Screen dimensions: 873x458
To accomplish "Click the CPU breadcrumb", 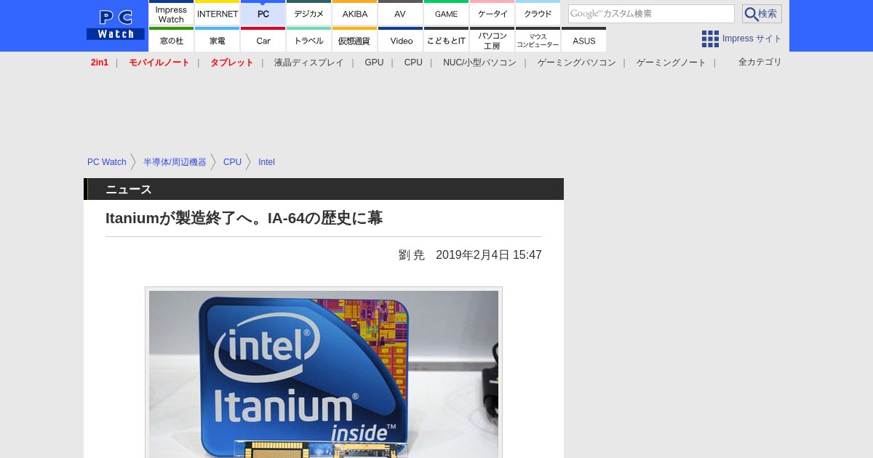I will click(232, 162).
